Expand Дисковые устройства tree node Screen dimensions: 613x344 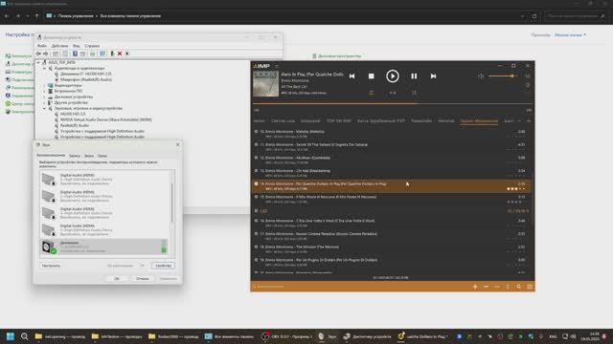pyautogui.click(x=45, y=97)
